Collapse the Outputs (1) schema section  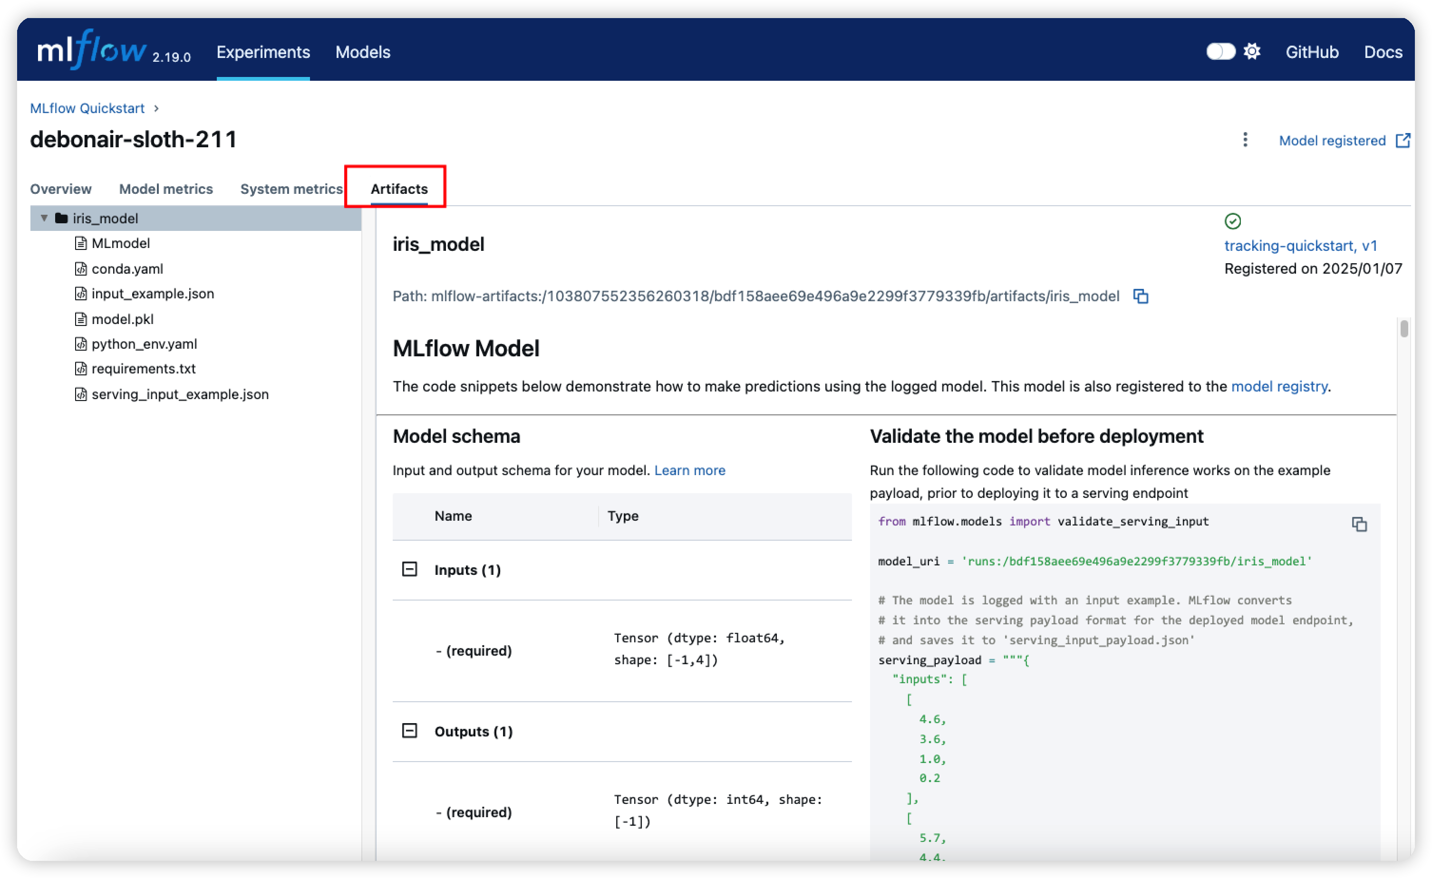[x=409, y=731]
